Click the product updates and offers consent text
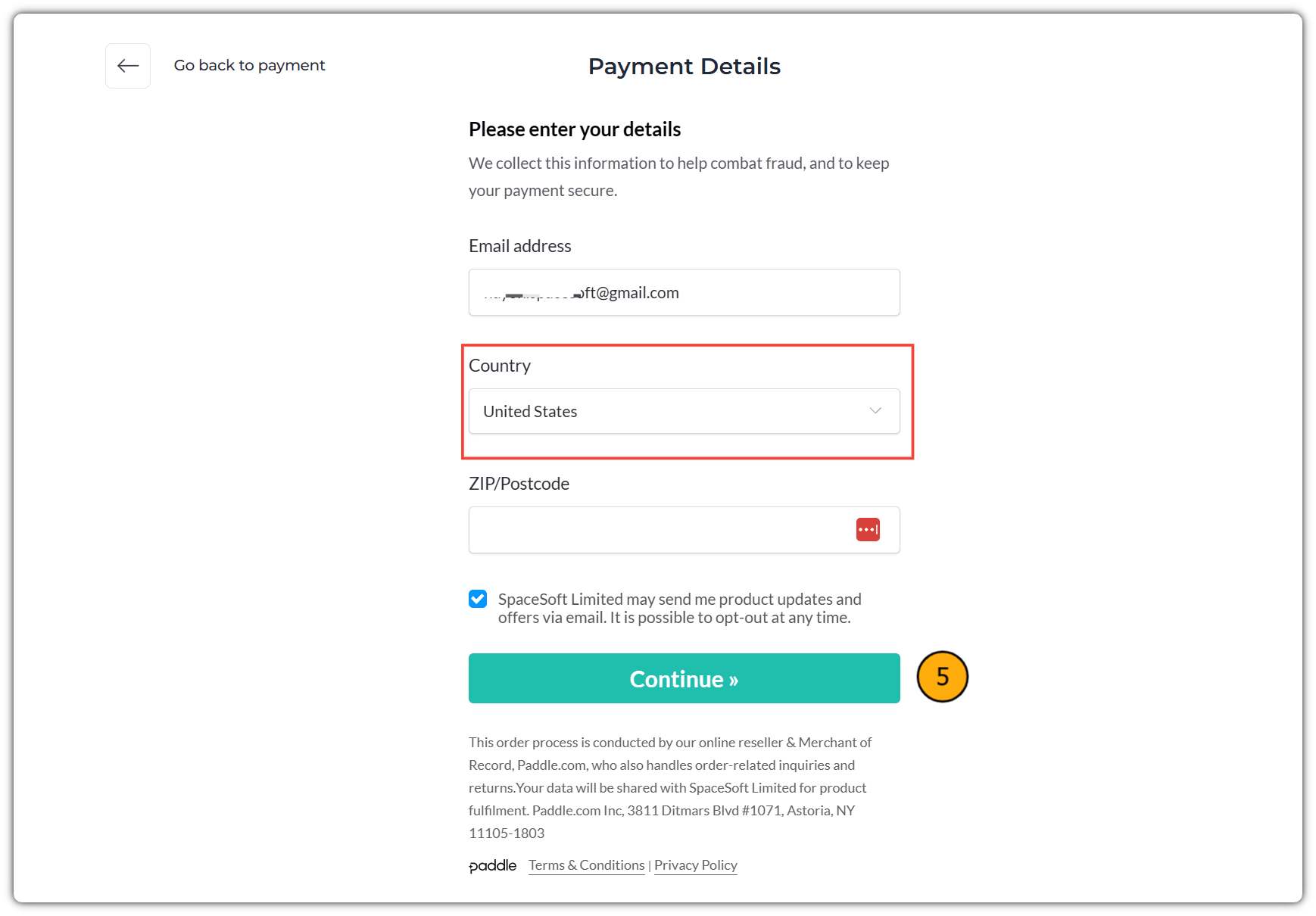This screenshot has width=1316, height=916. coord(680,608)
